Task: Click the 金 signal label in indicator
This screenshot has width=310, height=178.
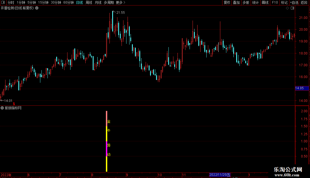Action: point(109,122)
